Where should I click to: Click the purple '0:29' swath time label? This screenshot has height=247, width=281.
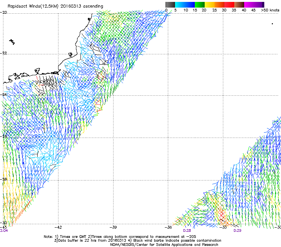(x=237, y=231)
